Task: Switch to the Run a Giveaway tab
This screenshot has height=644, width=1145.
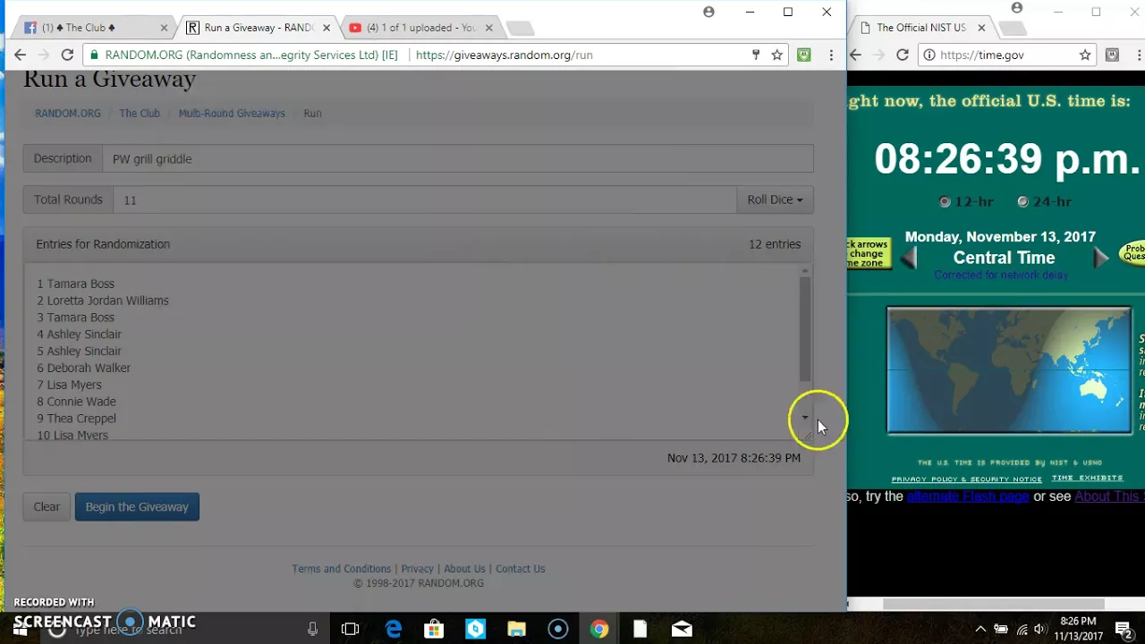Action: pos(258,28)
